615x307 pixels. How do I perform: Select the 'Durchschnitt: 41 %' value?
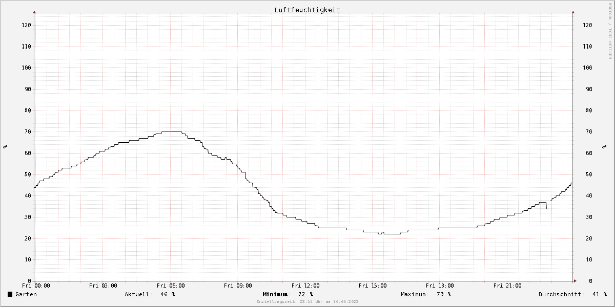(572, 294)
